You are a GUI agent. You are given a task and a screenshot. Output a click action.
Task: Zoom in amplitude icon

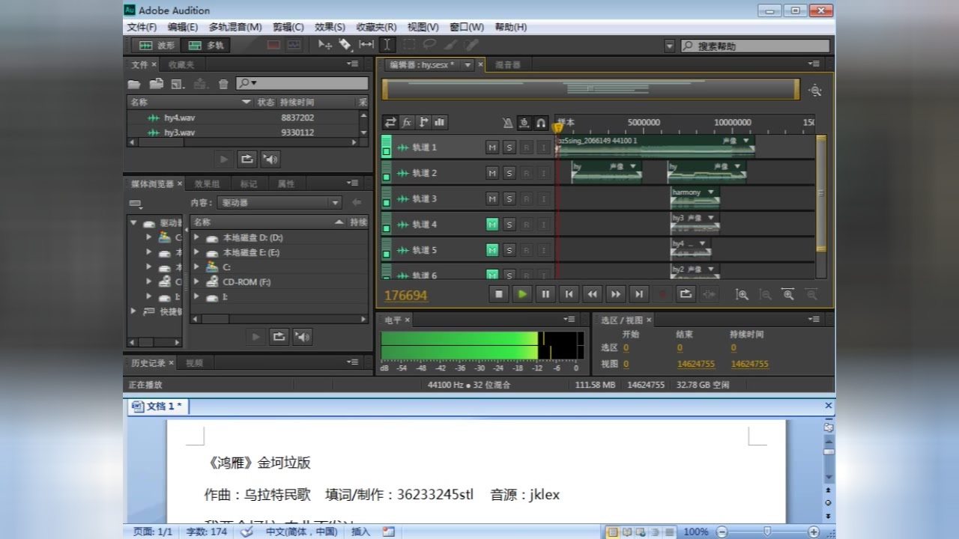742,295
